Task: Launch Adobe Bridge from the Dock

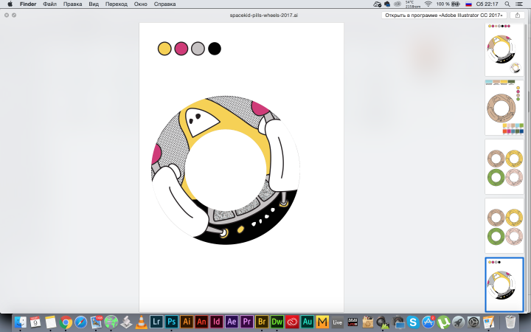Action: (262, 322)
